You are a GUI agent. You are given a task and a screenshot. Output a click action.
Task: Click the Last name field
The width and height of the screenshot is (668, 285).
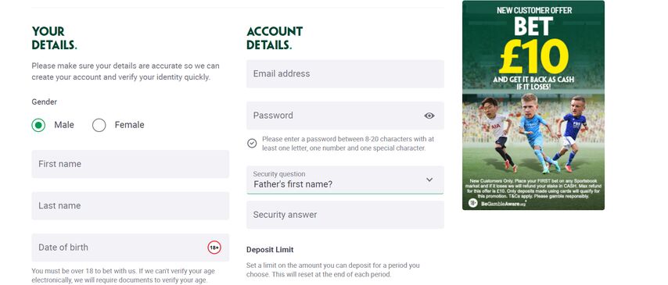coord(131,205)
